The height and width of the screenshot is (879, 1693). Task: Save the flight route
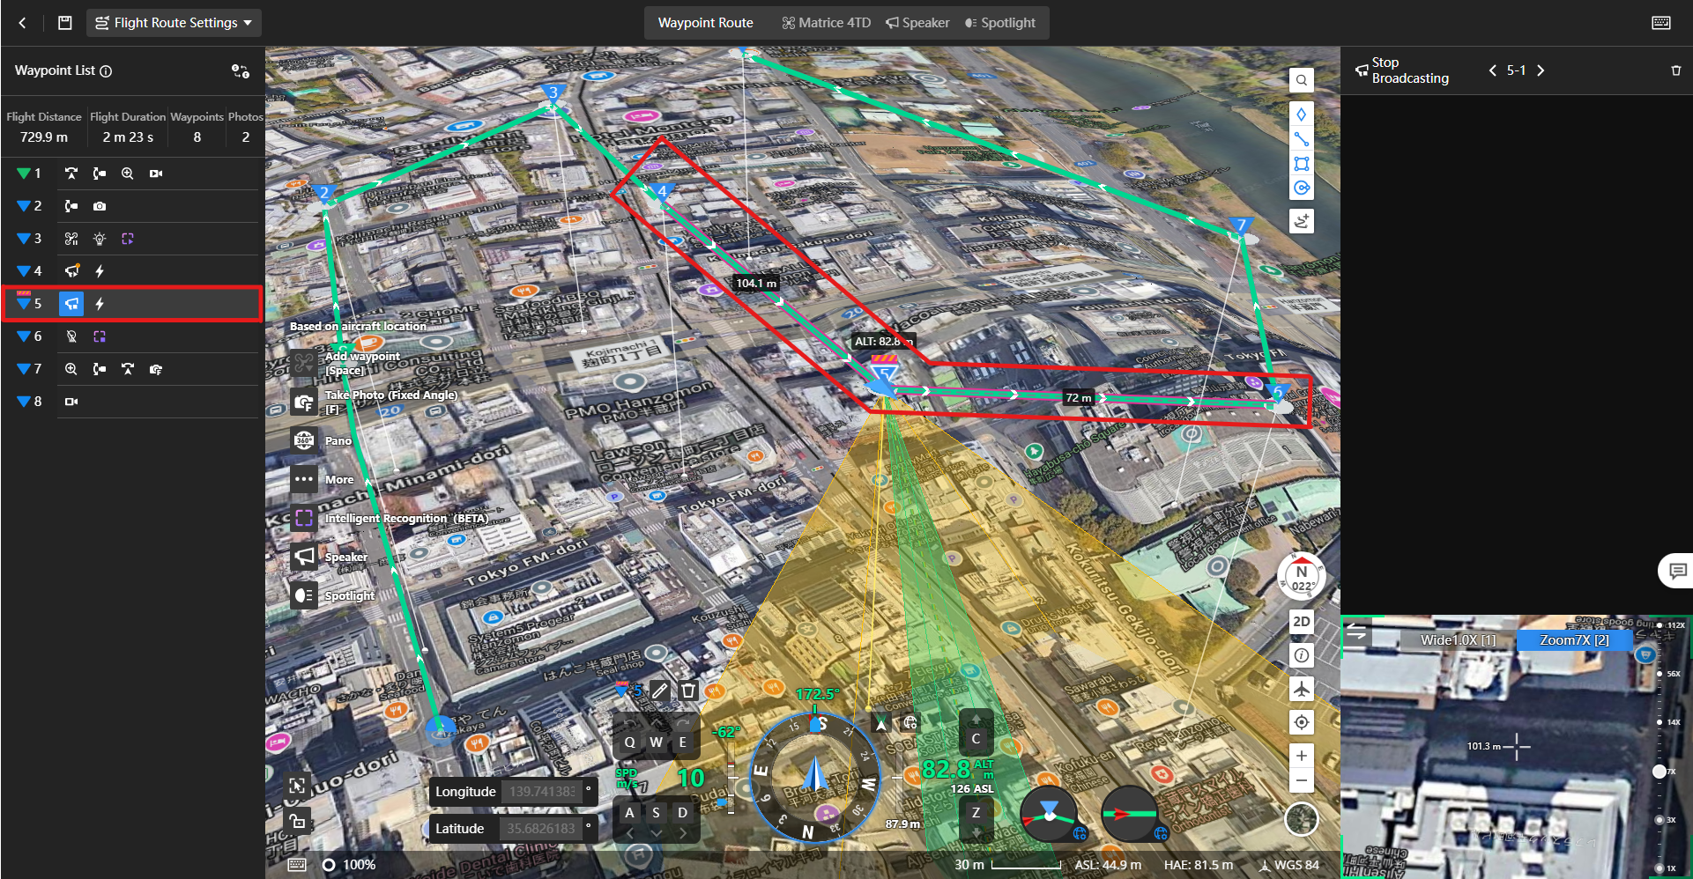[x=64, y=23]
